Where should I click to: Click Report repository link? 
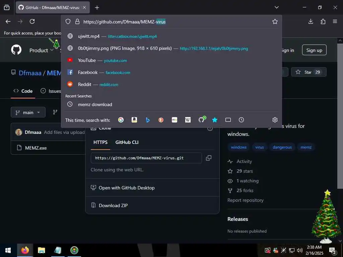[x=245, y=200]
